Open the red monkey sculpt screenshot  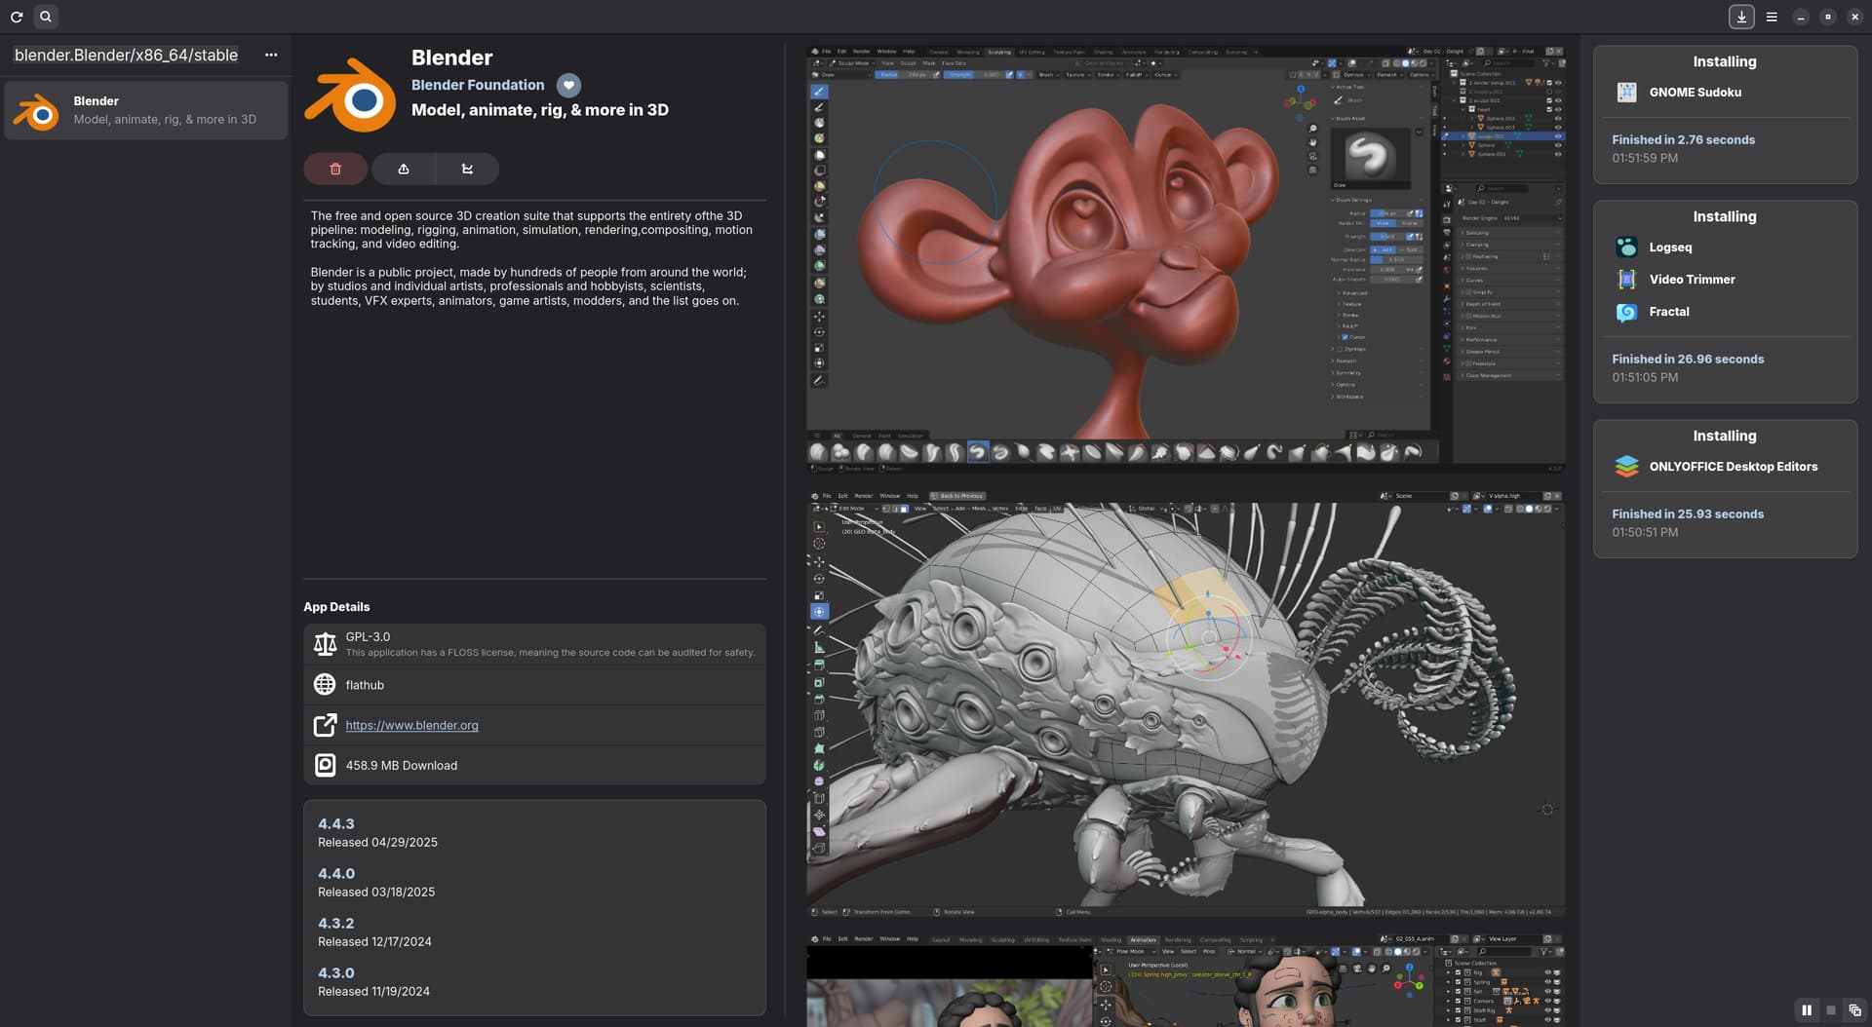click(1186, 259)
